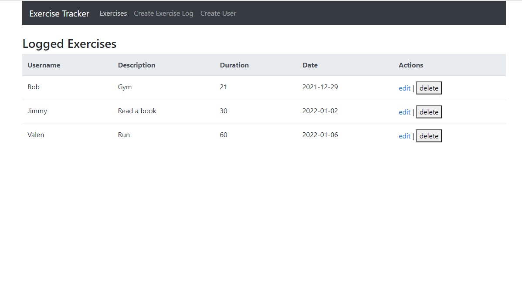Edit Valen's Run exercise entry

tap(404, 136)
